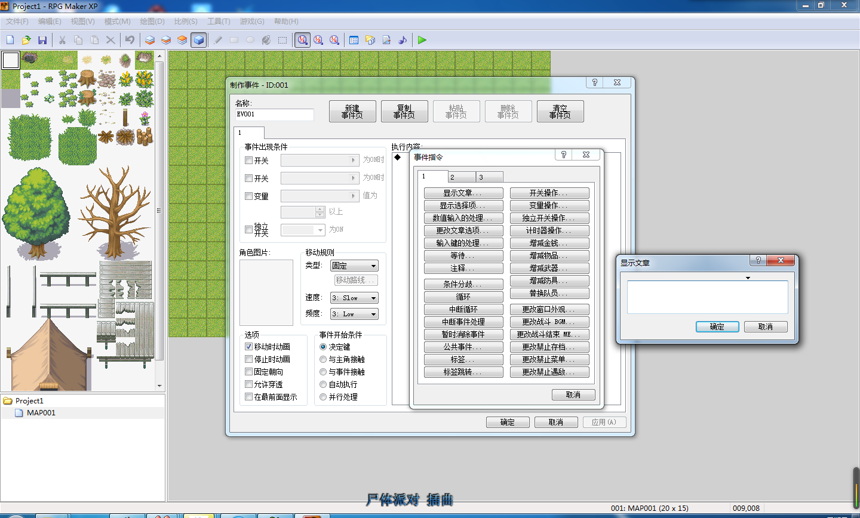The image size is (860, 518).
Task: Click 确定 in the 显示文章 dialog
Action: 717,326
